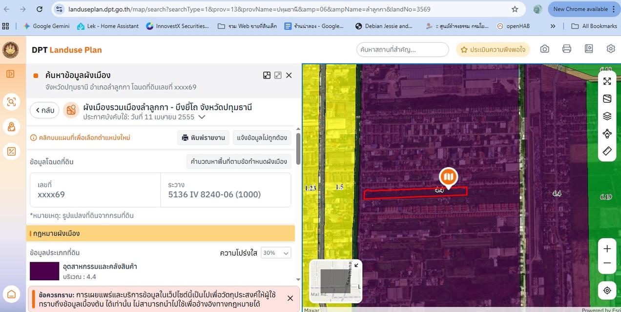This screenshot has height=312, width=621.
Task: Click the New Chrome available update button
Action: tap(584, 9)
